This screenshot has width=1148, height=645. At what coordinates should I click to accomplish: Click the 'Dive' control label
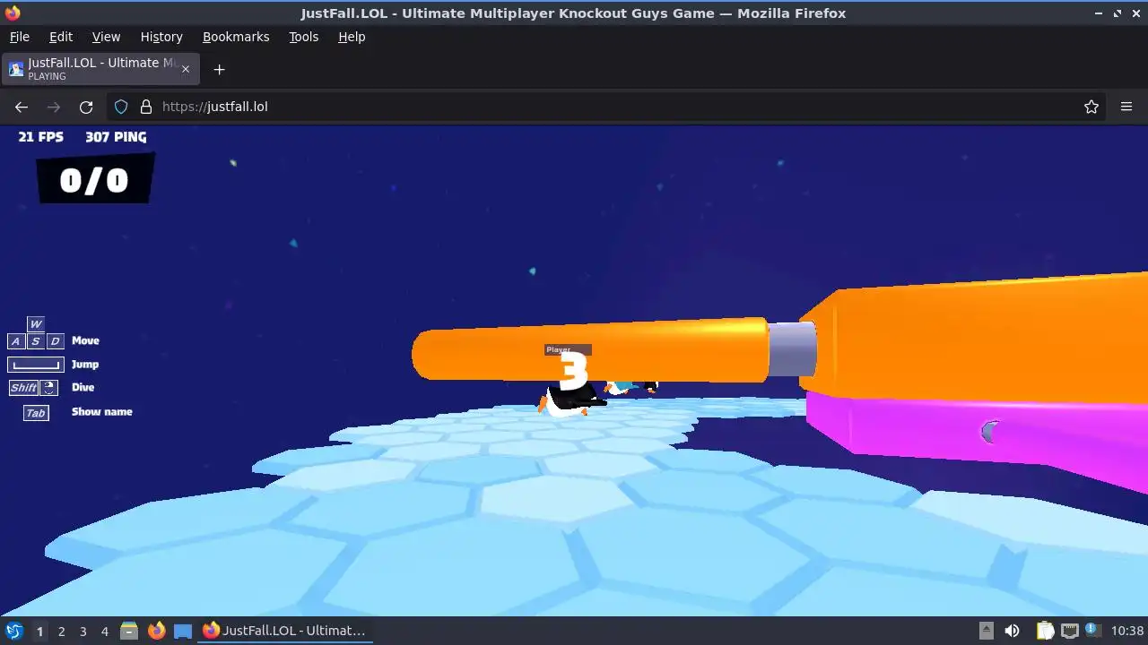(x=83, y=387)
